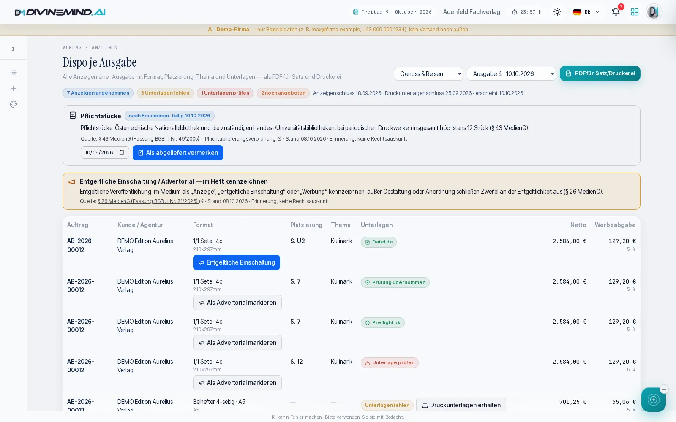Select the 7 Anzeigen angenommen chip
The width and height of the screenshot is (676, 422).
point(98,93)
